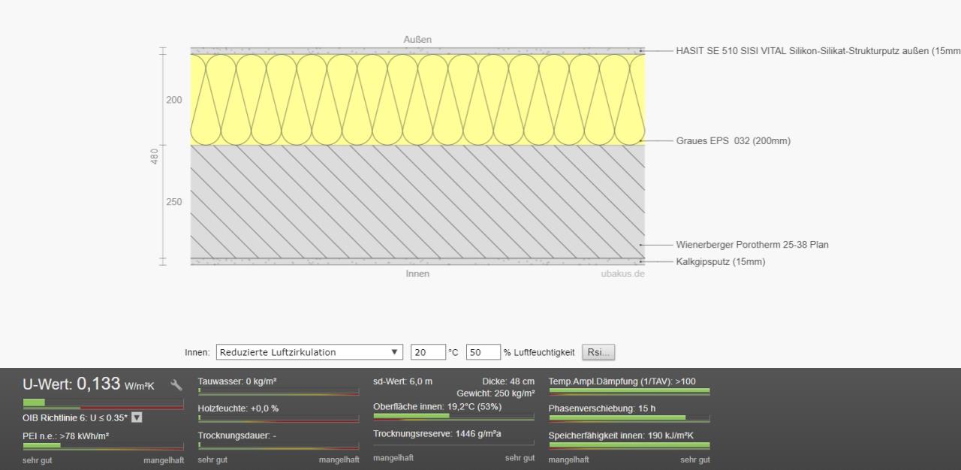The width and height of the screenshot is (961, 470).
Task: Click the ubakus.de watermark link
Action: (622, 274)
